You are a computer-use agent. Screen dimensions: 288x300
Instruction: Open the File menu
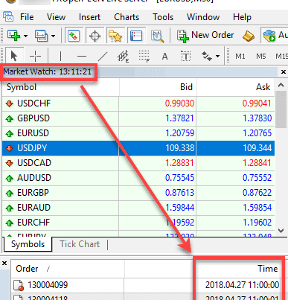point(27,17)
